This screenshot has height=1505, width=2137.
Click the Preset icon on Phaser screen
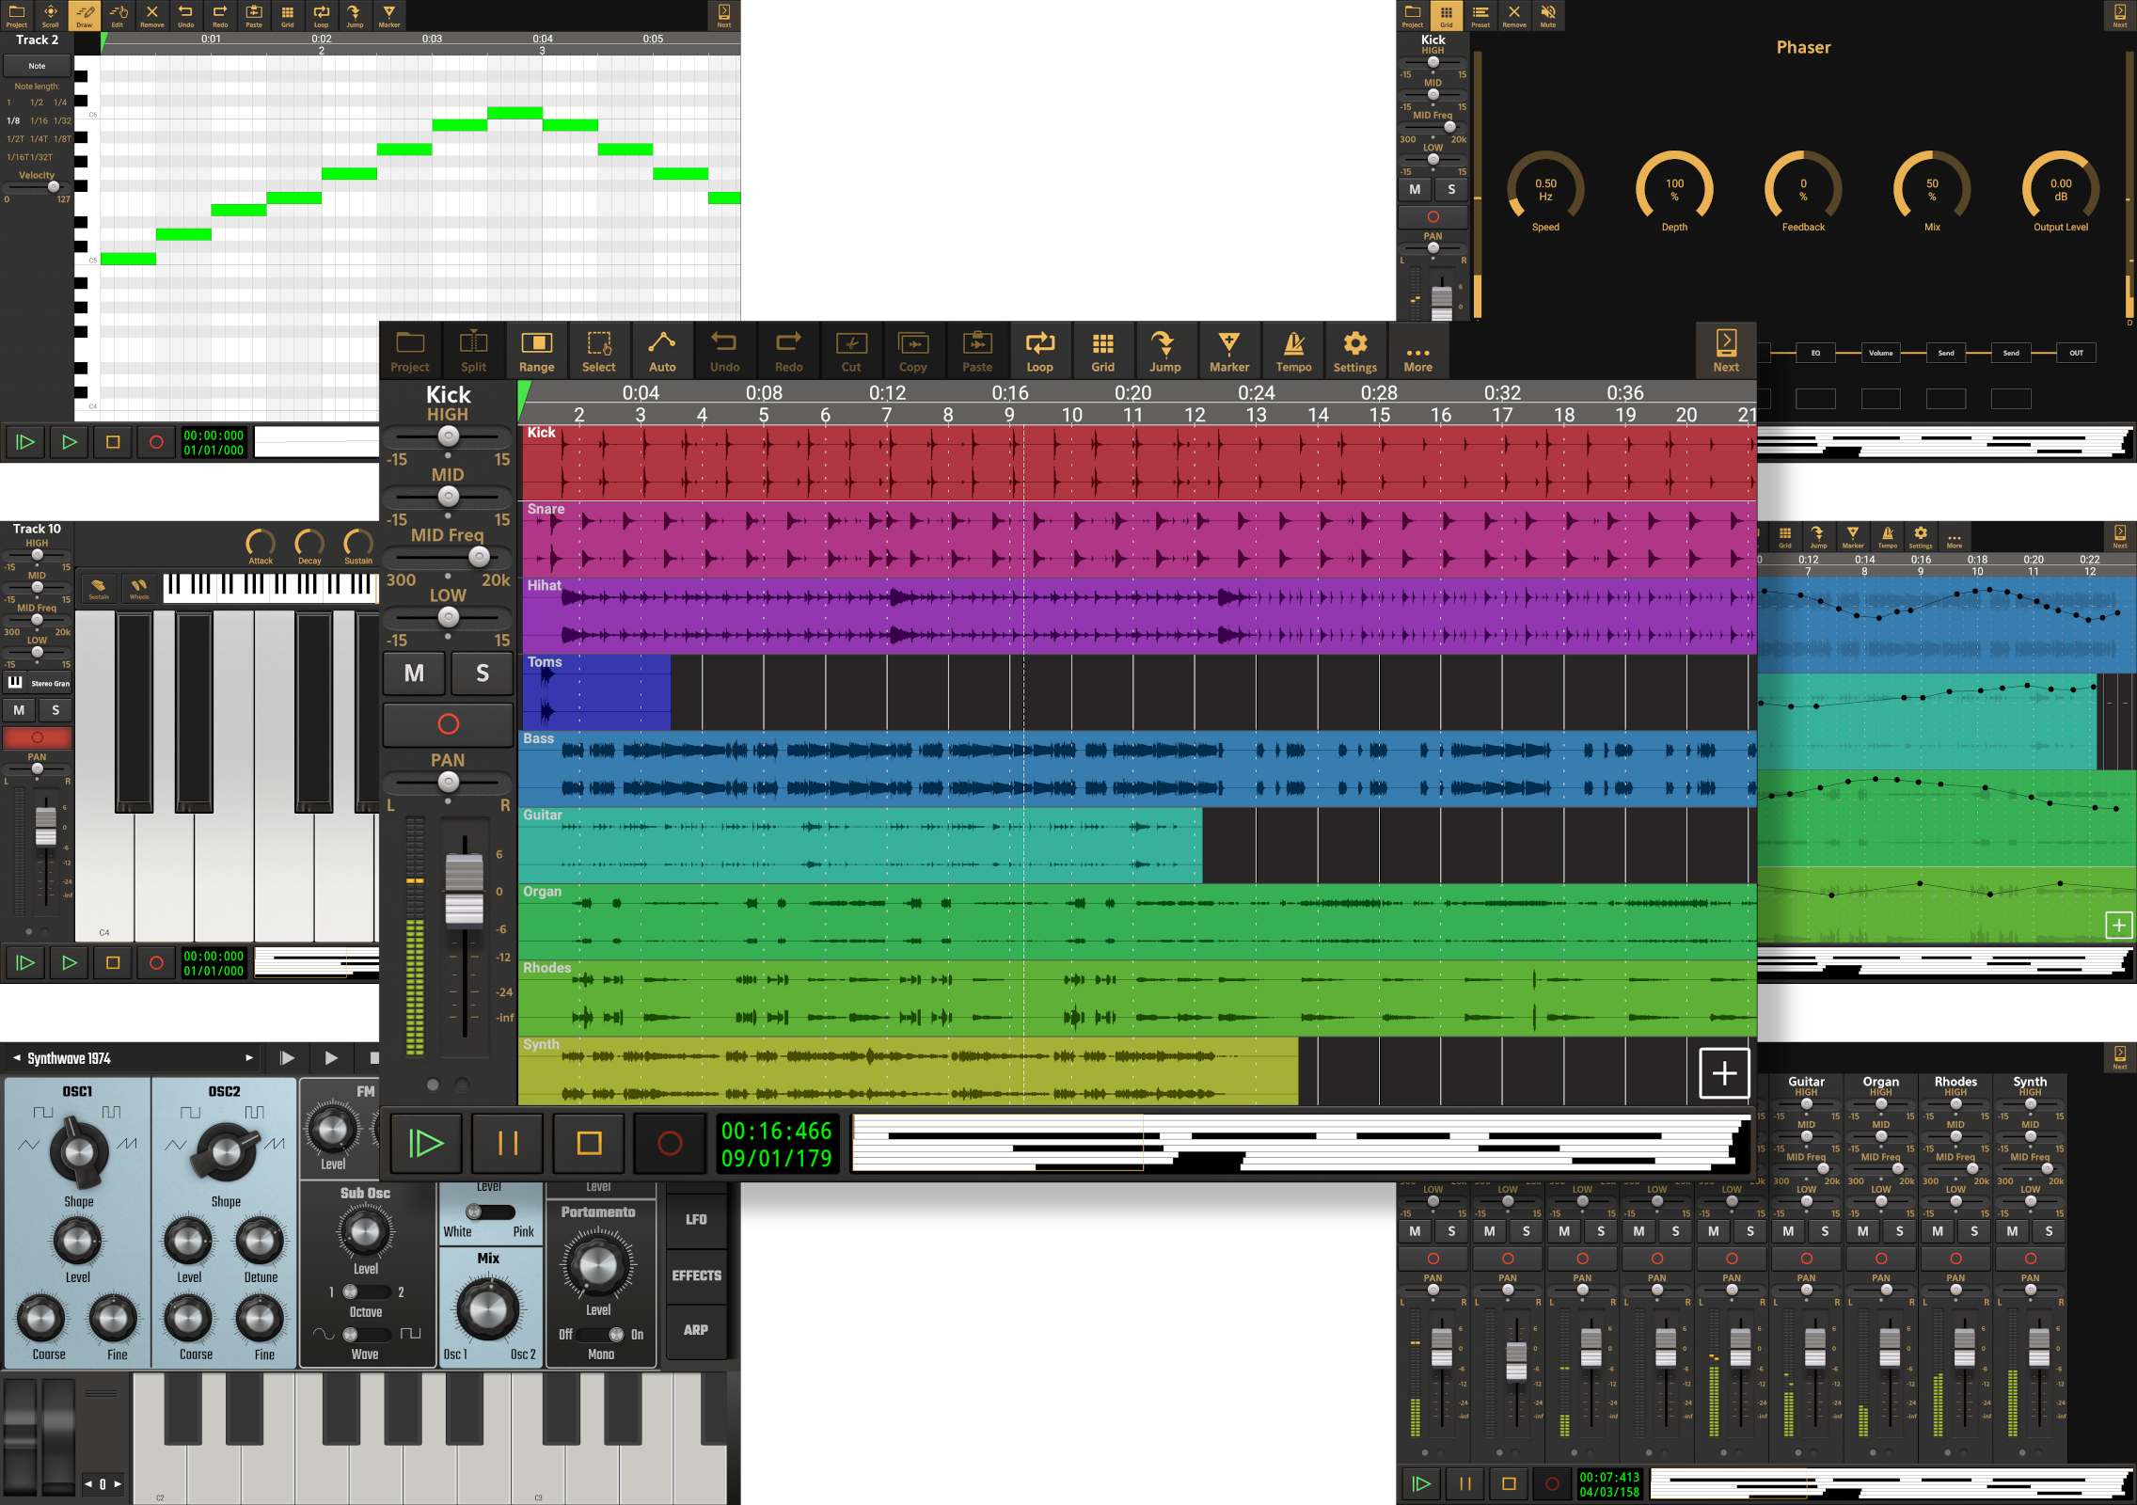click(x=1480, y=15)
